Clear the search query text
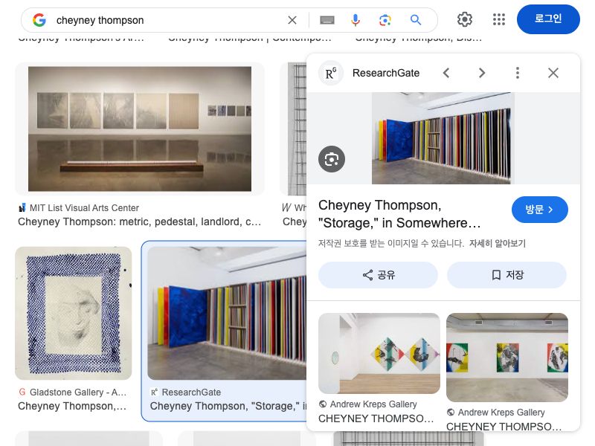This screenshot has height=446, width=595. tap(292, 20)
